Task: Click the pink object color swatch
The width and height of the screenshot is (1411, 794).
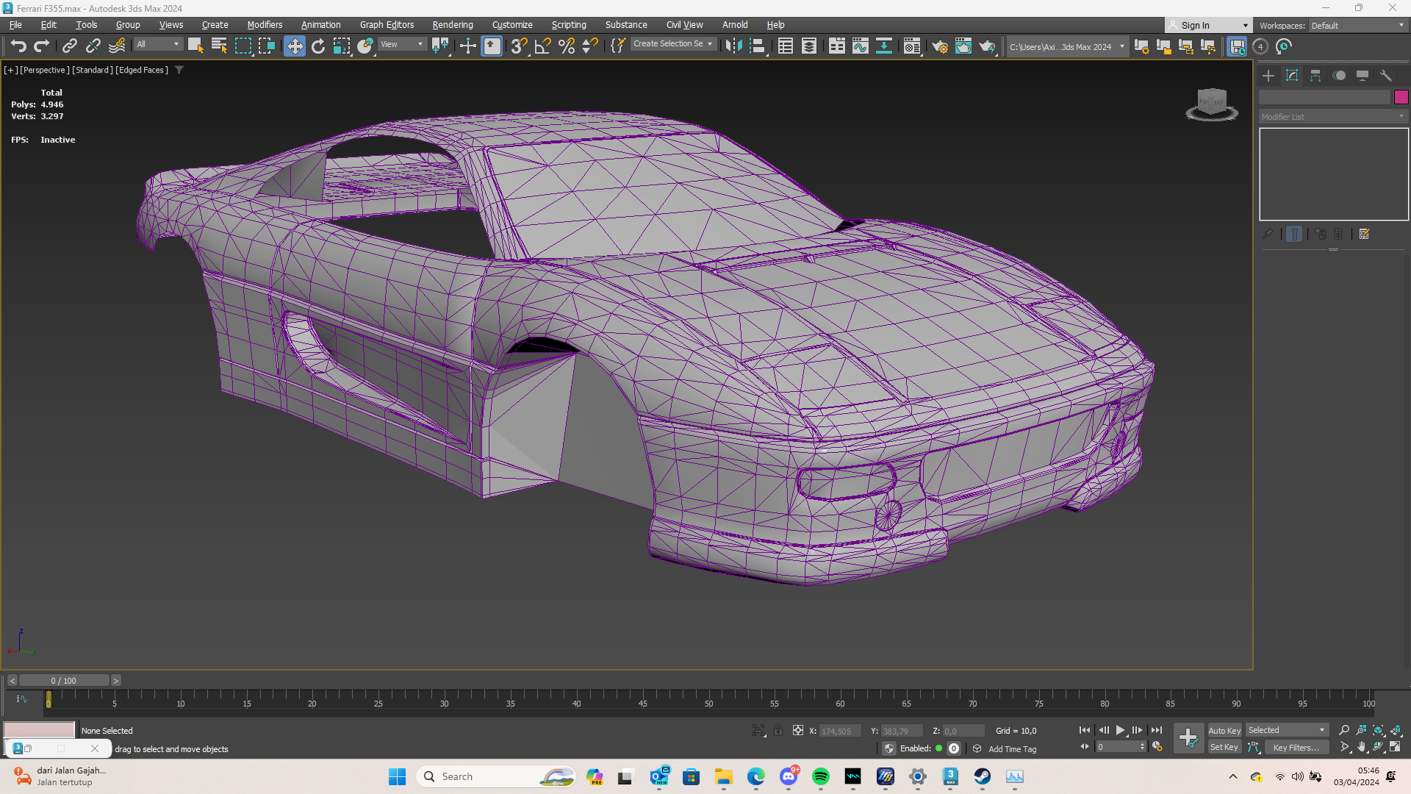Action: [1401, 97]
